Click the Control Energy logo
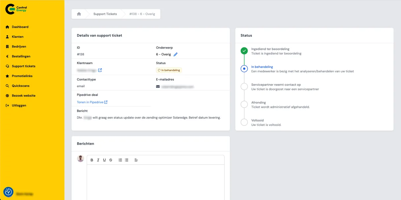Screen dimensions: 401x200 click(16, 9)
